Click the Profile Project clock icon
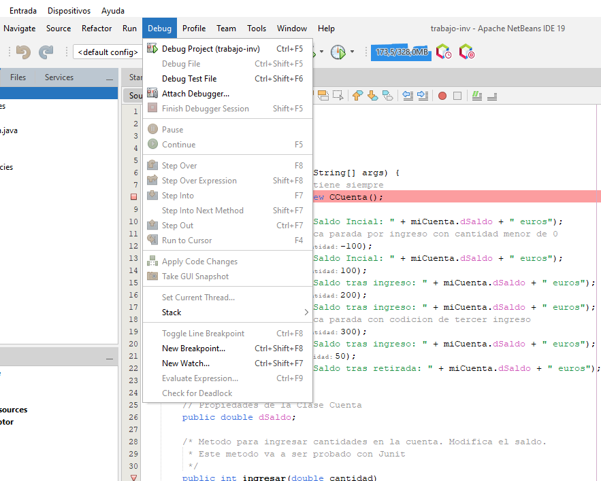601x481 pixels. click(x=338, y=52)
